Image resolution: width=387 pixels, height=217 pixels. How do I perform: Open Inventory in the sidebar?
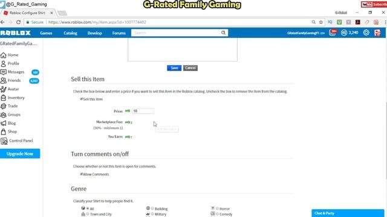click(13, 98)
